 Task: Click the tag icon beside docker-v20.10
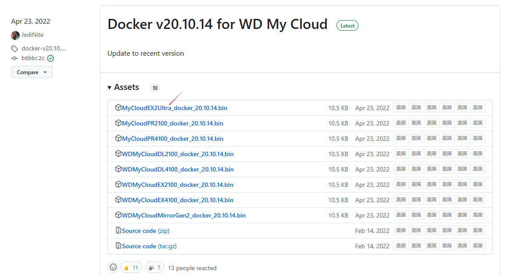(14, 49)
